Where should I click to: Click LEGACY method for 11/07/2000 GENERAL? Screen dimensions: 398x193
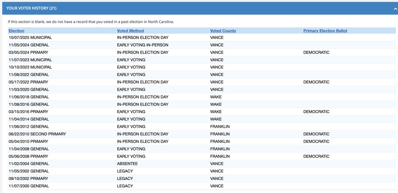click(x=125, y=186)
